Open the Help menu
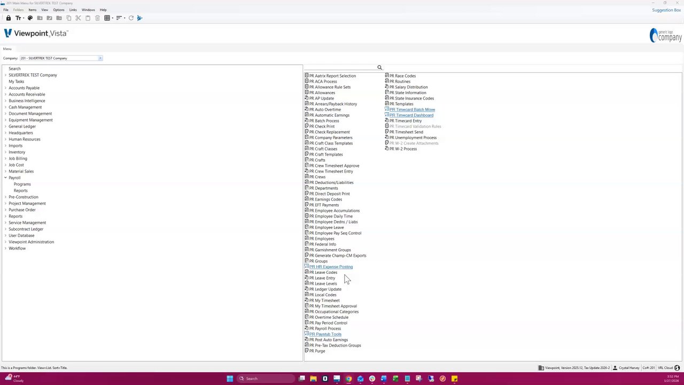 pyautogui.click(x=103, y=10)
